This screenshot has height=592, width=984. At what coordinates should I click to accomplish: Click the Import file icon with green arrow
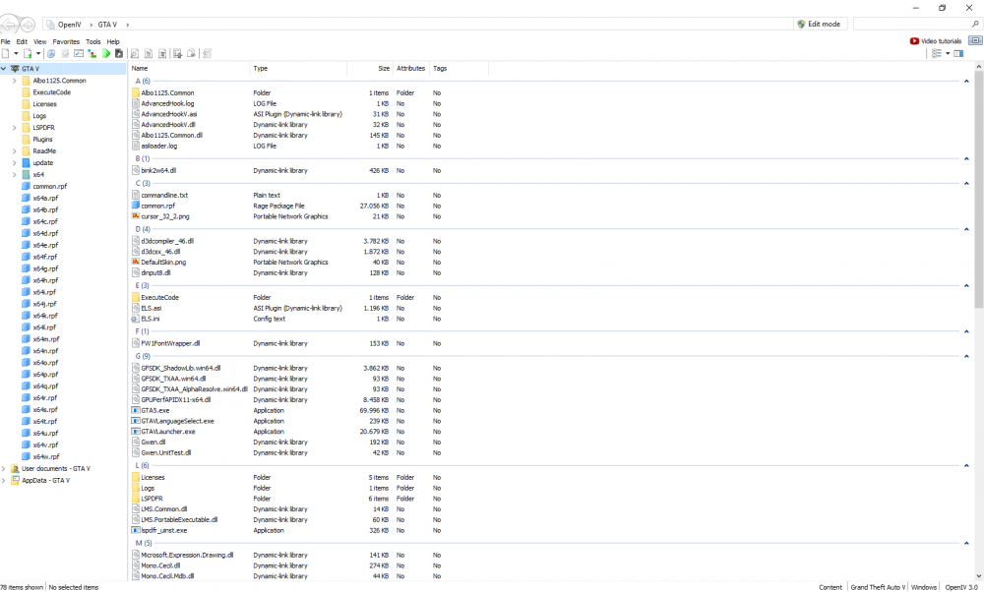coord(28,53)
